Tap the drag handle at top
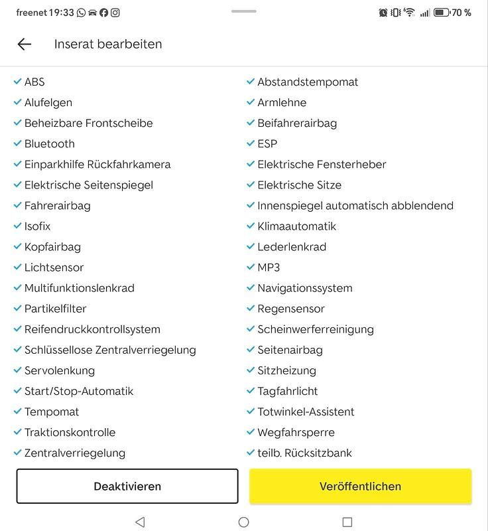The image size is (488, 531). tap(244, 11)
